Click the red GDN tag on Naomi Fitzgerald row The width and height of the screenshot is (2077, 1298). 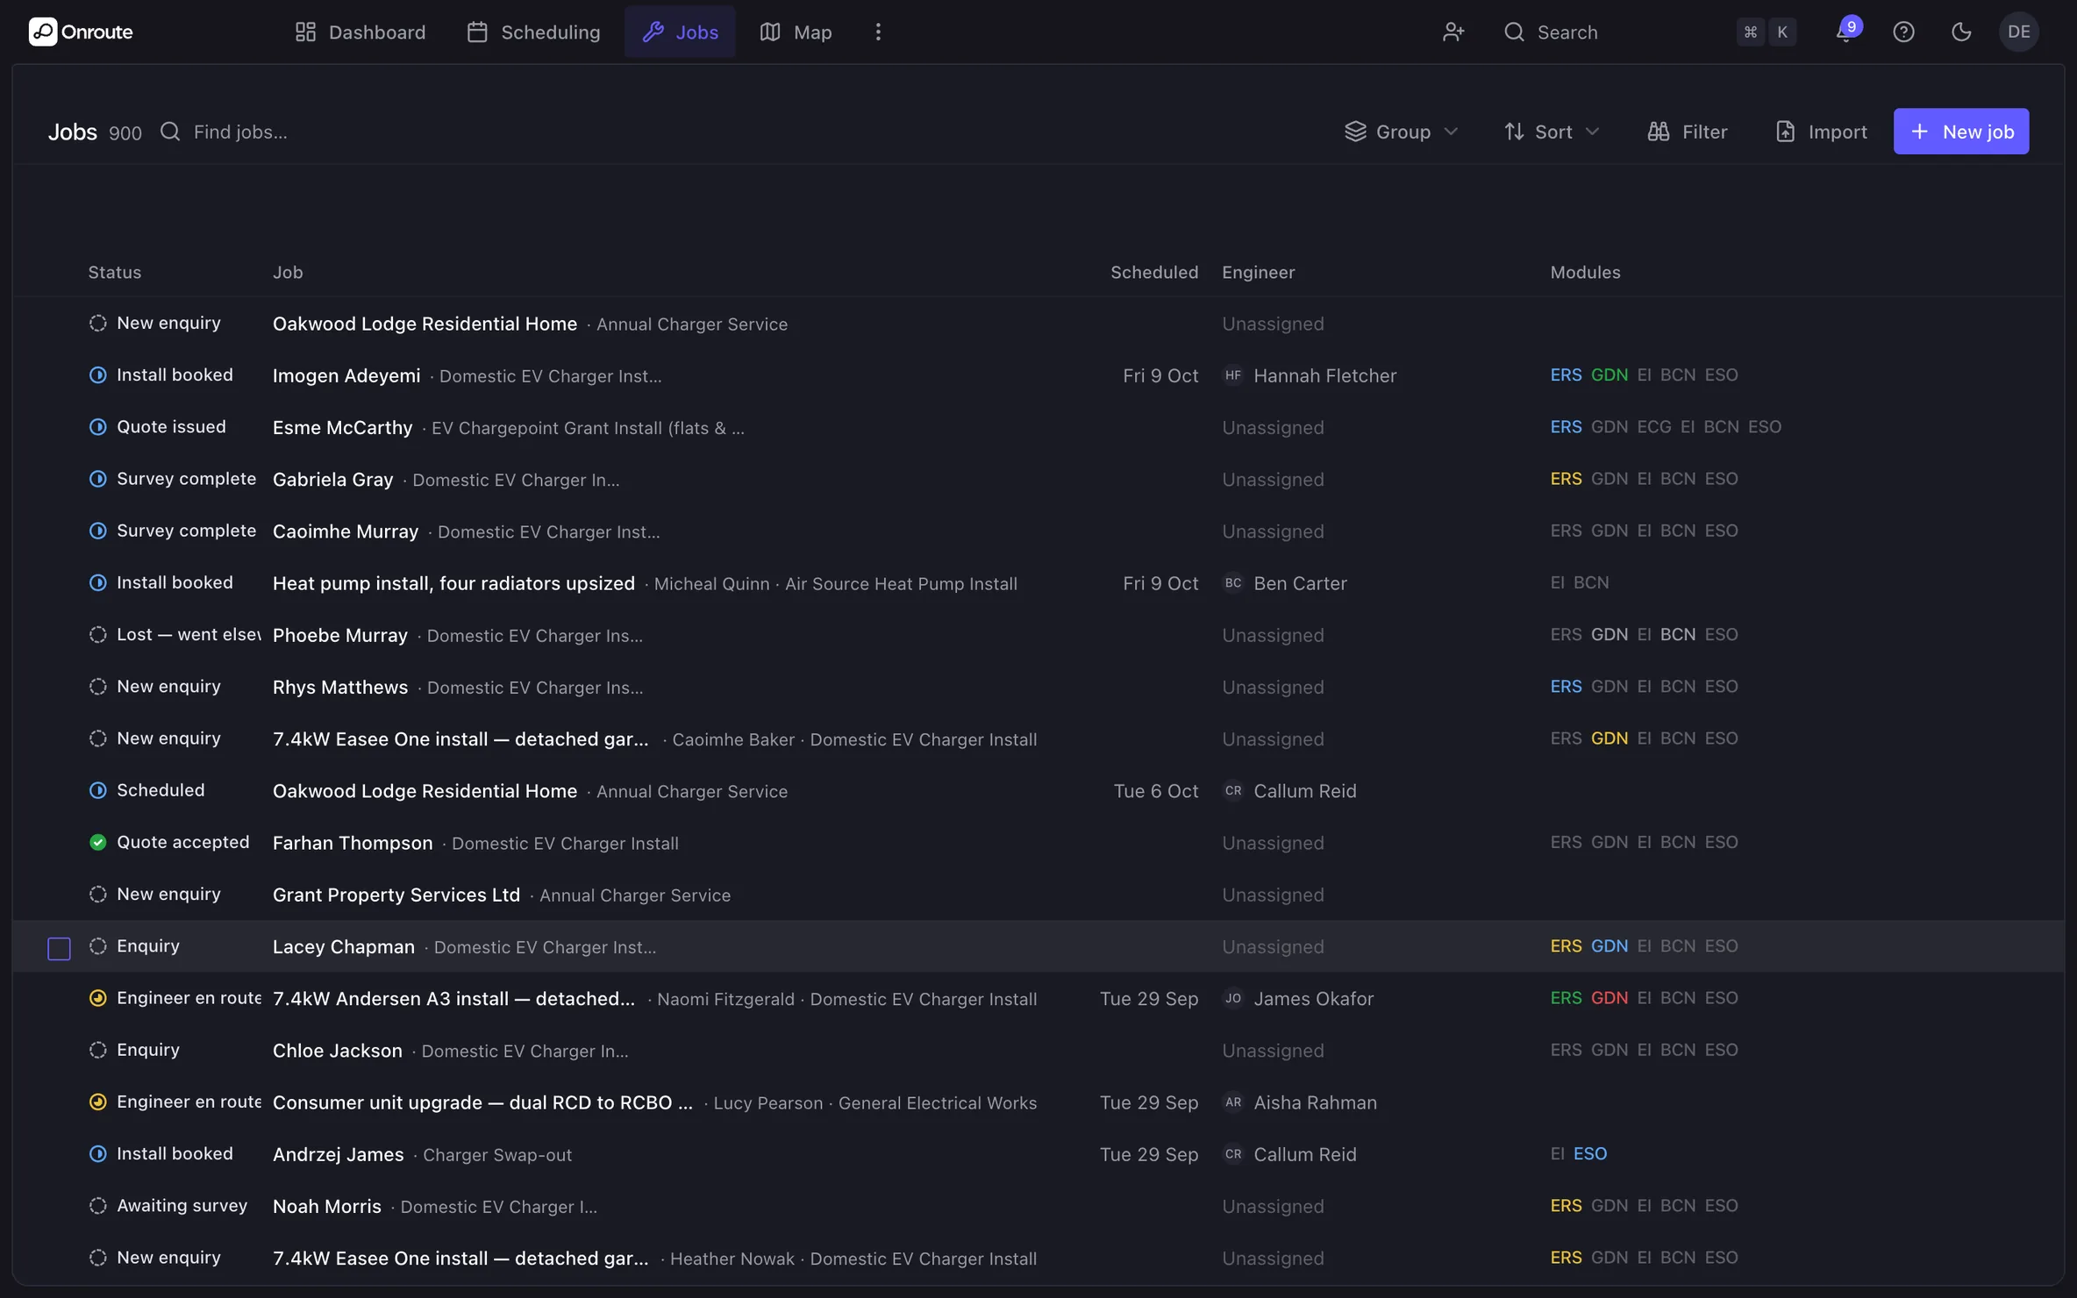click(1609, 998)
